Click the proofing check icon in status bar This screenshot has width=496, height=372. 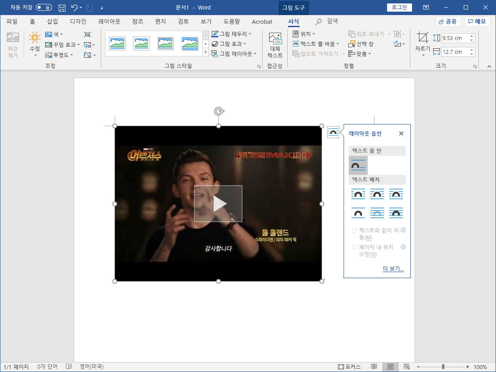pyautogui.click(x=68, y=367)
